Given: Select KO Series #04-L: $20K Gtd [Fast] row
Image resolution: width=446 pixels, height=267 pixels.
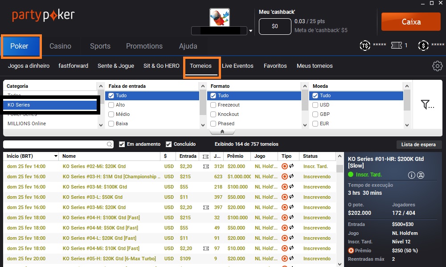Looking at the screenshot, I should (169, 238).
